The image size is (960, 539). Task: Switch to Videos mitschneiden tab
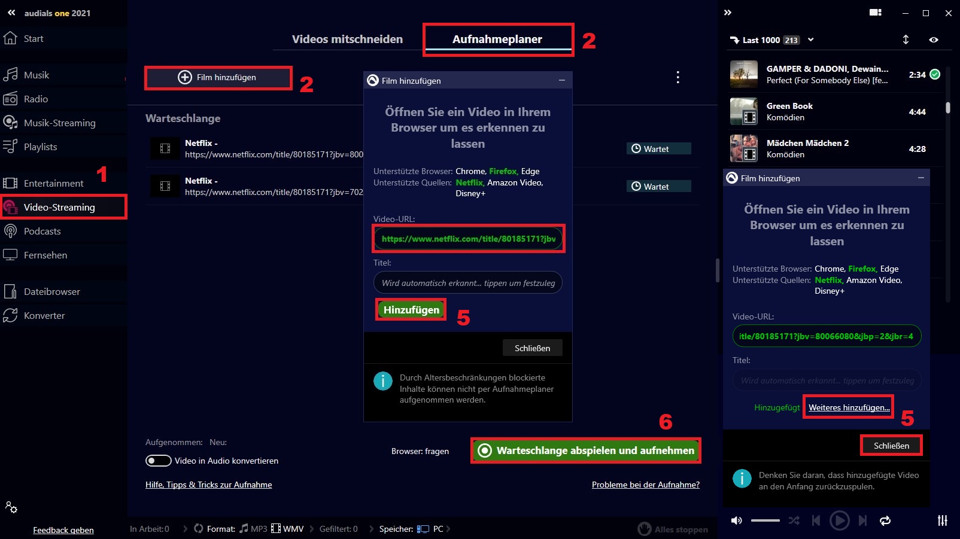[347, 39]
